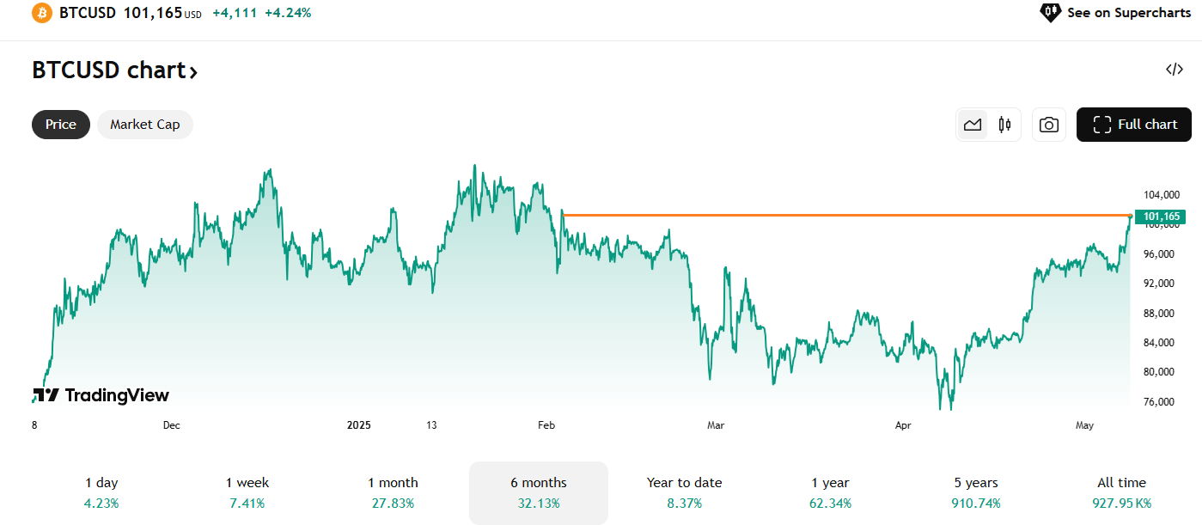Click the Bitcoin logo icon

pyautogui.click(x=41, y=13)
